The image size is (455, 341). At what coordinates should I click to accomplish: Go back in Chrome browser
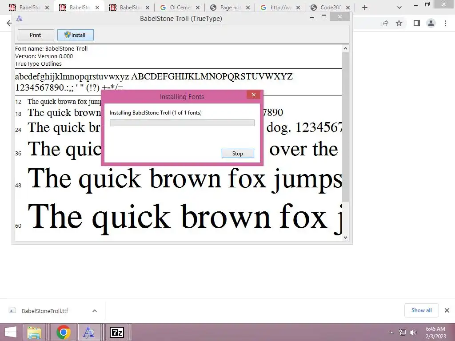point(9,23)
